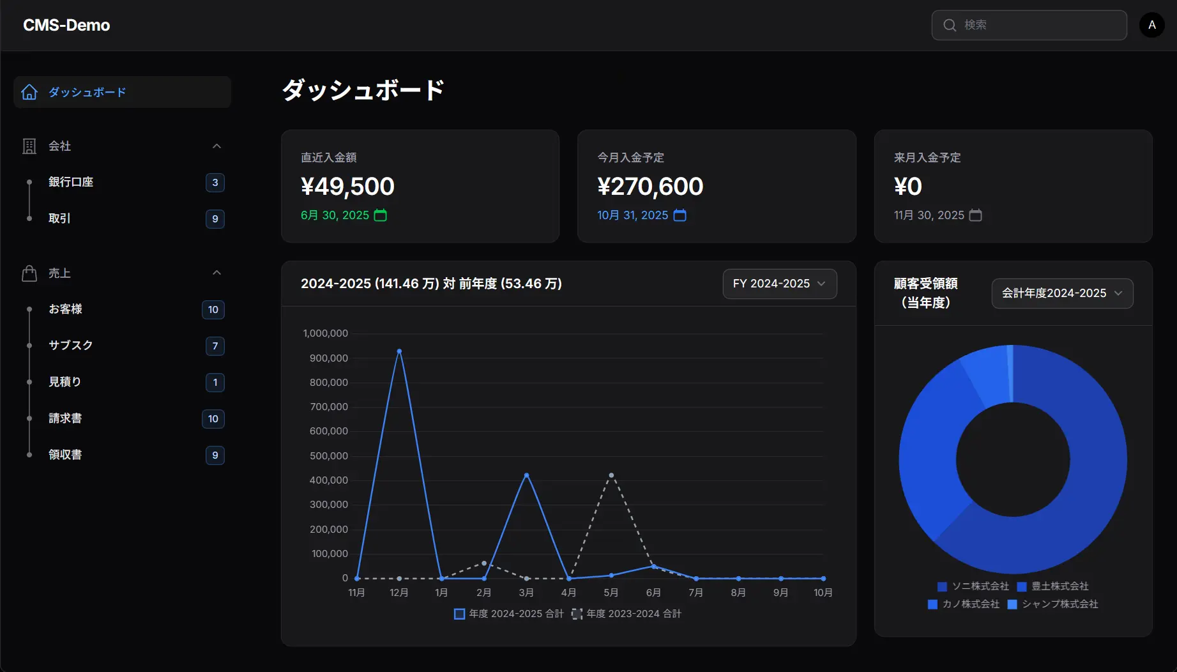
Task: Toggle the 年度 2024-2025 合計 legend series
Action: point(509,614)
